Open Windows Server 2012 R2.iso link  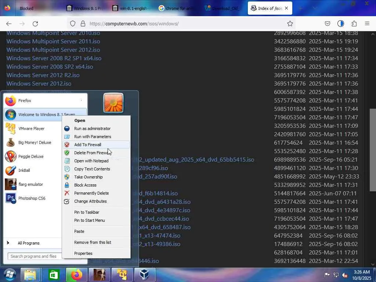tap(43, 75)
